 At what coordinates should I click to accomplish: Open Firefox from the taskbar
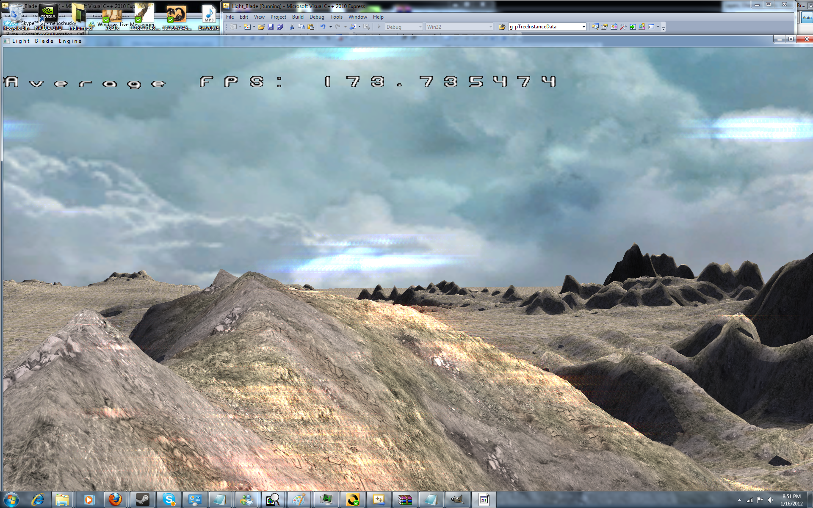pos(115,500)
